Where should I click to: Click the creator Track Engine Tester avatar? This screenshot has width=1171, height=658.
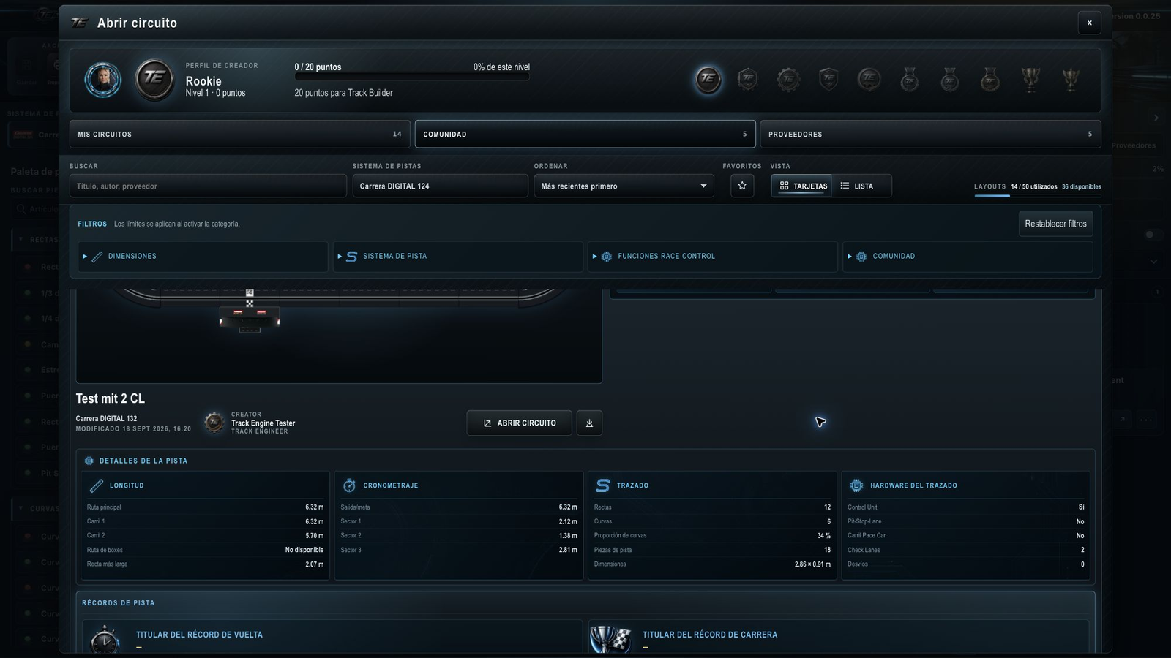tap(214, 423)
